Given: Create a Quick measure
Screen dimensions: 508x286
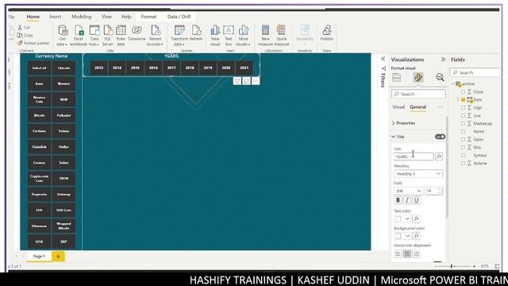Looking at the screenshot, I should pos(281,35).
